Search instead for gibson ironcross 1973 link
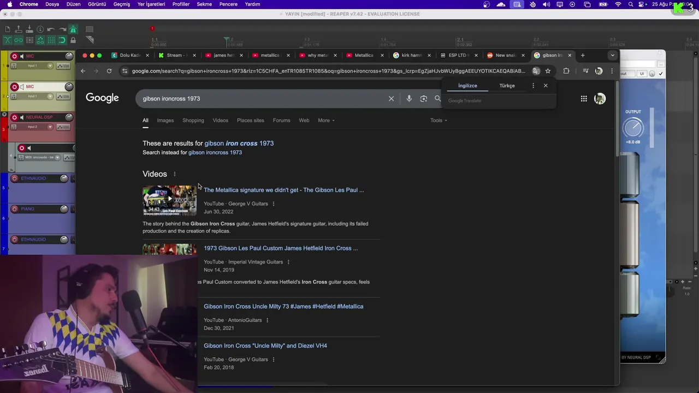699x393 pixels. (x=215, y=153)
